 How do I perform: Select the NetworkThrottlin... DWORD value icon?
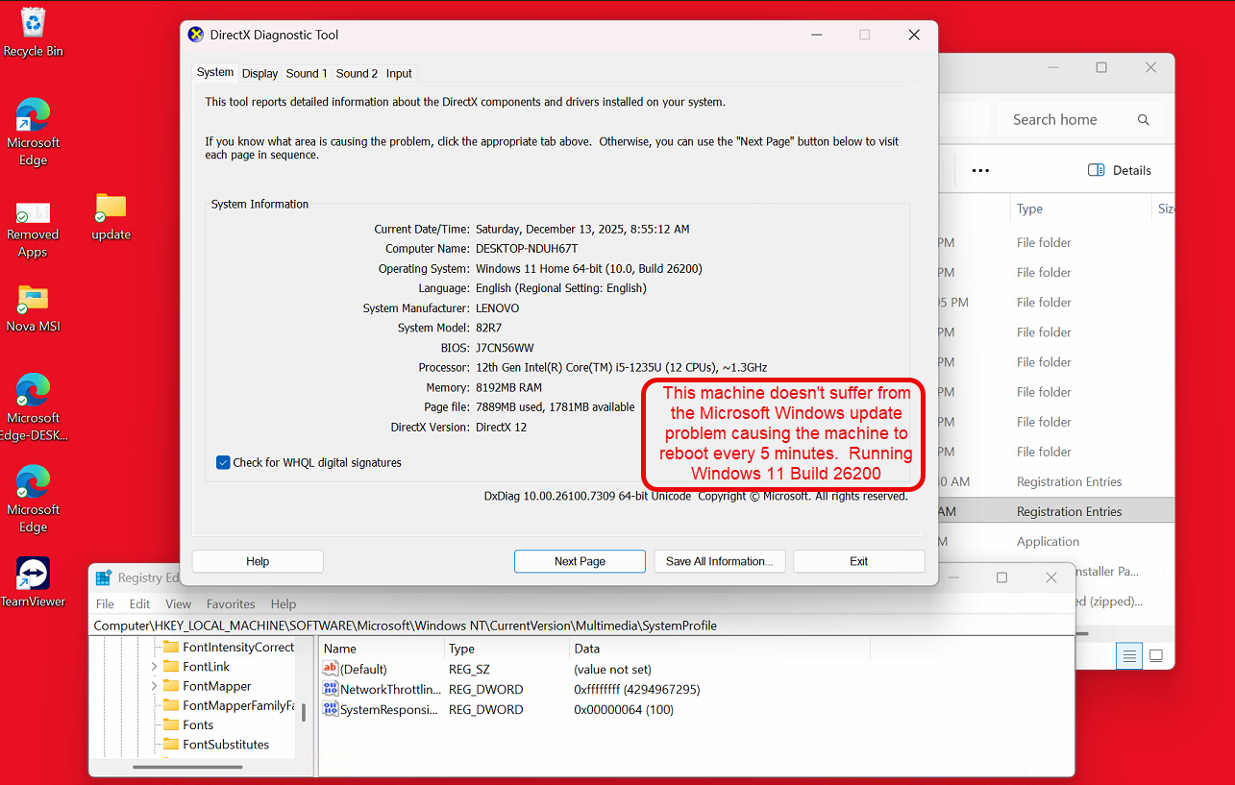point(331,689)
